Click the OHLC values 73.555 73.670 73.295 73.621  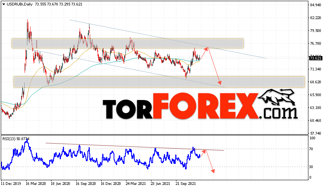coord(59,4)
